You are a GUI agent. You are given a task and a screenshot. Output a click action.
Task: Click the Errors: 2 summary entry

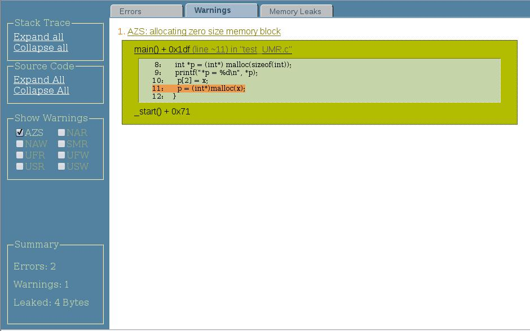[34, 266]
